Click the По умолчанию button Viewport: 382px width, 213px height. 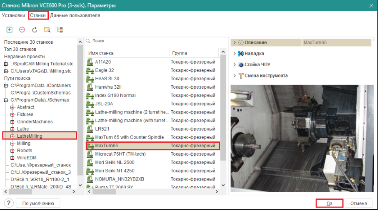coord(38,203)
